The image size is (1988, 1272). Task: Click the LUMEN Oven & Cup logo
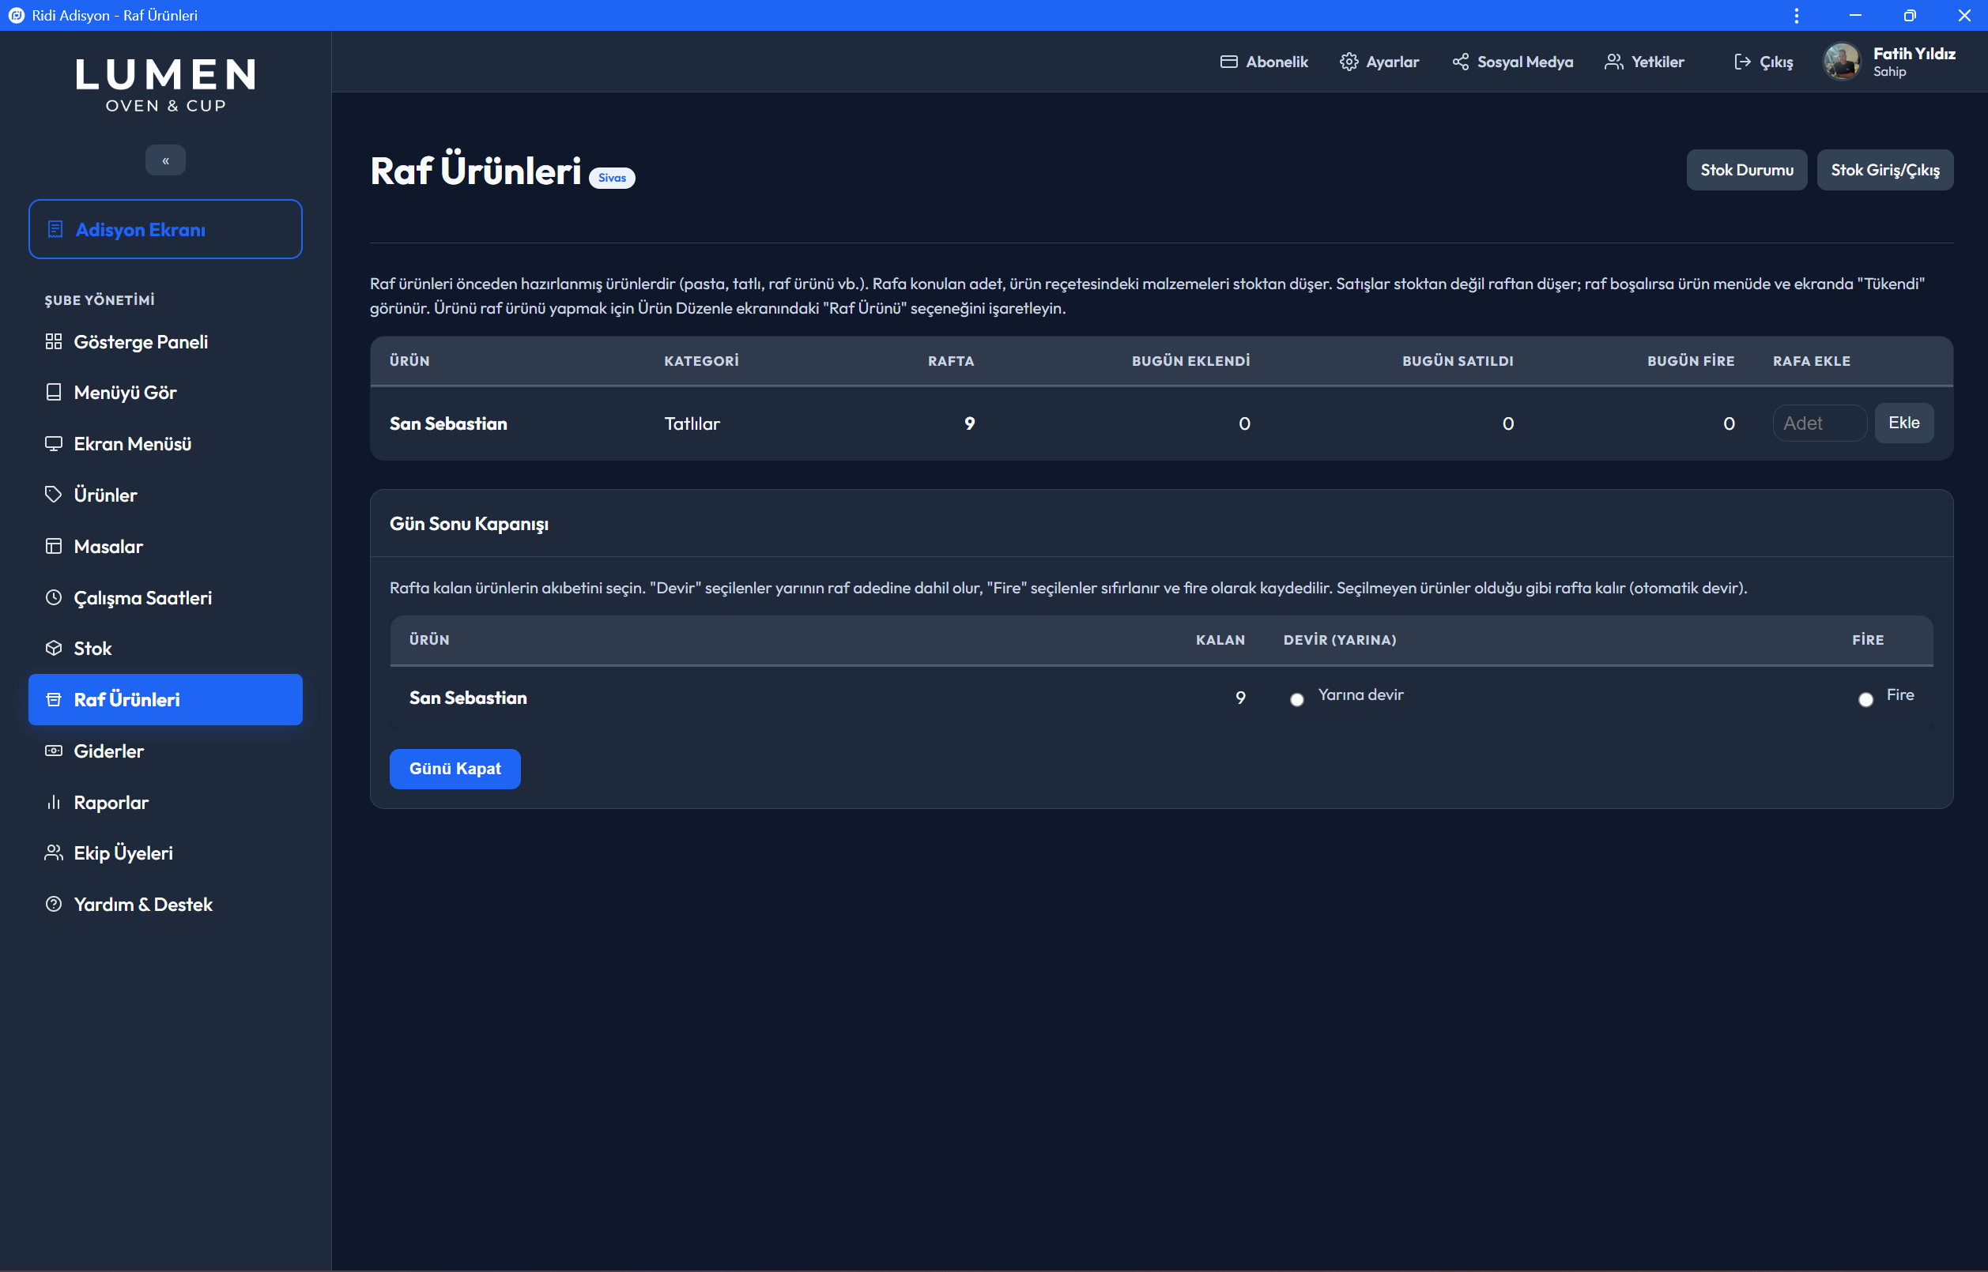165,85
